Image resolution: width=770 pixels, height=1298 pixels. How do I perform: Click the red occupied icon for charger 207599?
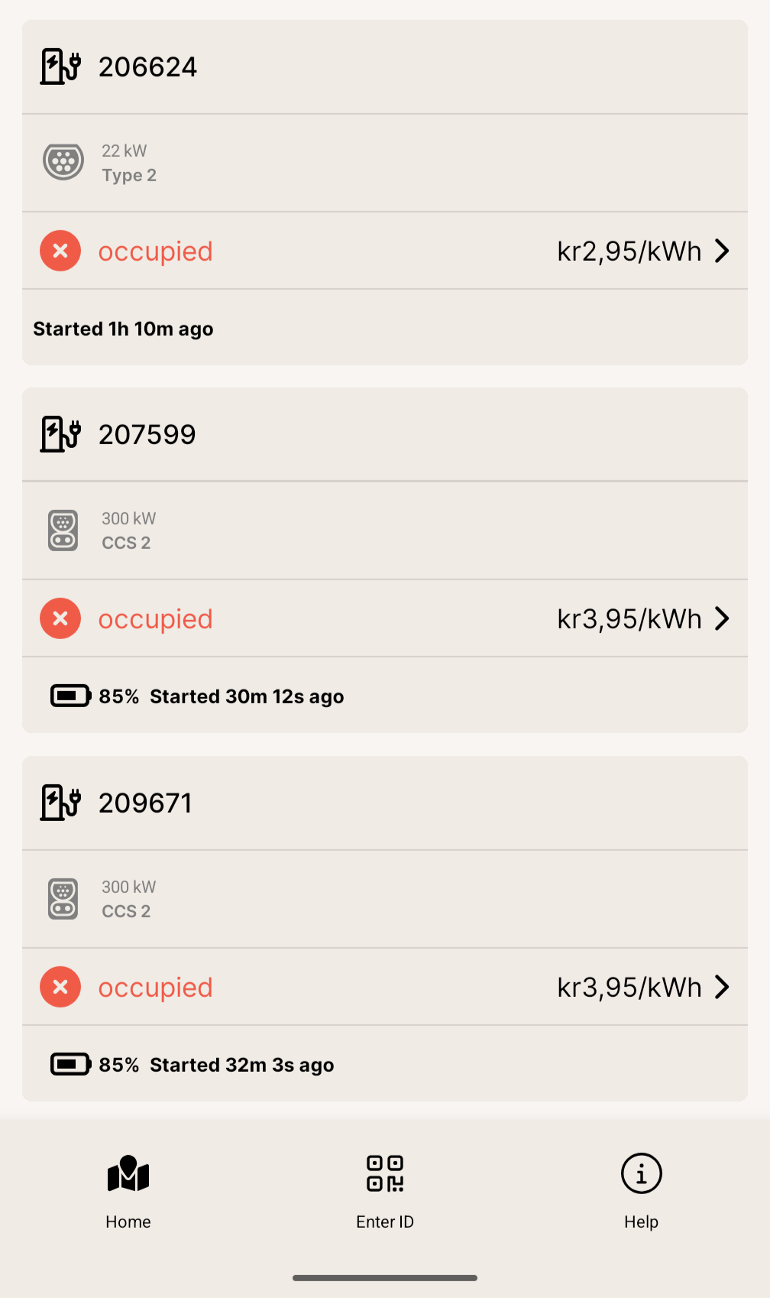[60, 618]
